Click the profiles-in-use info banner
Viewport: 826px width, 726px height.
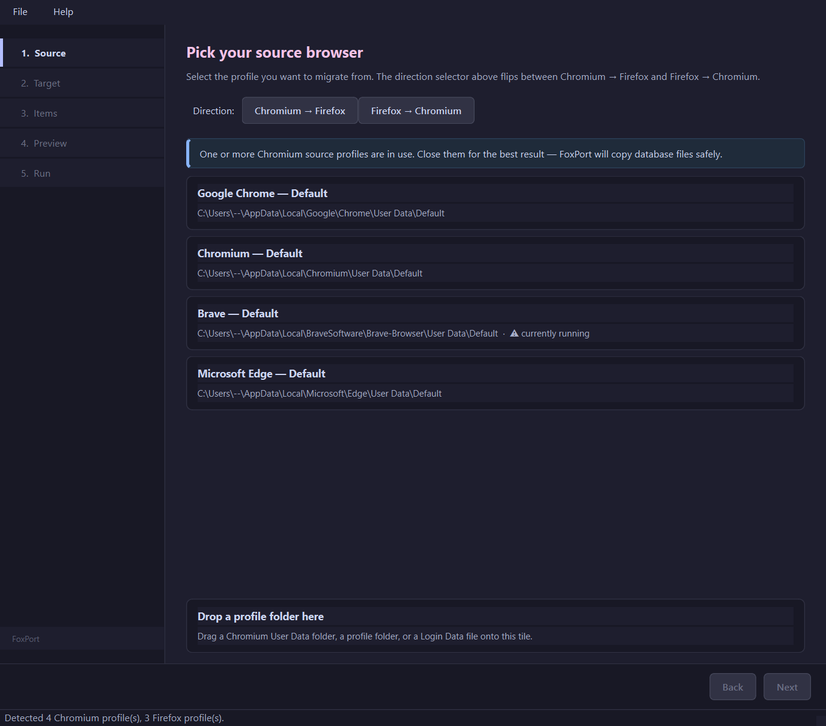tap(496, 153)
